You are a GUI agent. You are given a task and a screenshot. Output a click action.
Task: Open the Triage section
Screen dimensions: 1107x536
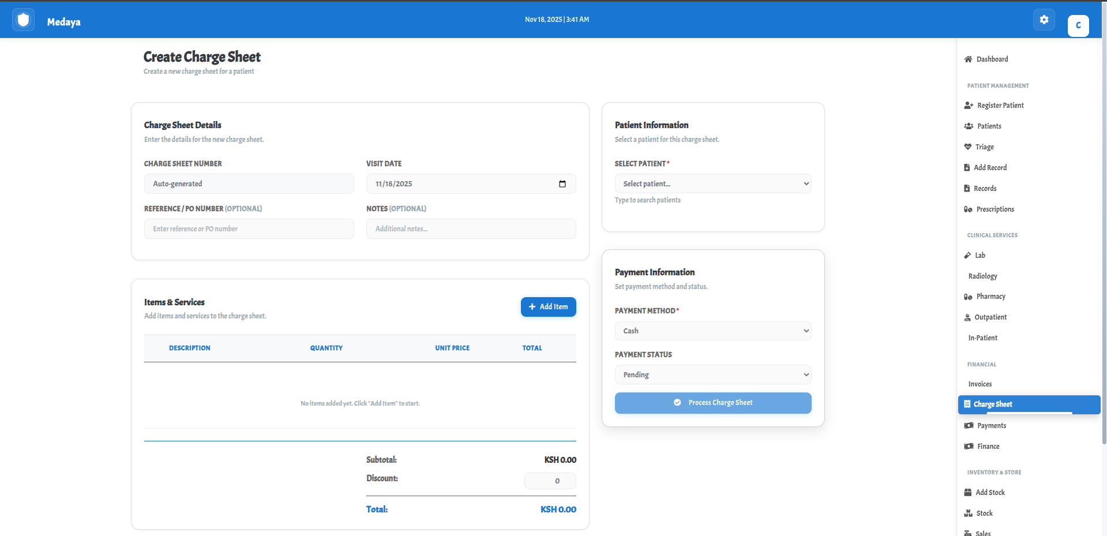click(x=984, y=147)
